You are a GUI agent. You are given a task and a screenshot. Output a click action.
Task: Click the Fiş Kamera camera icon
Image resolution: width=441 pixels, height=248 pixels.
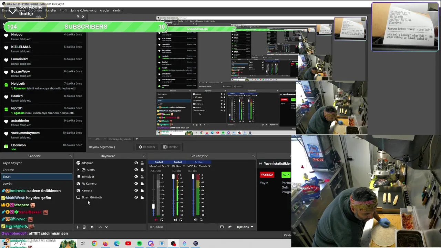click(78, 184)
